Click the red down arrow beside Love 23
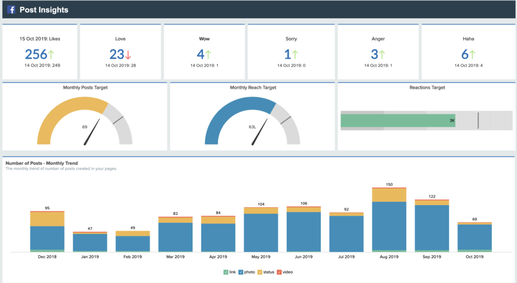This screenshot has height=283, width=517. [x=128, y=54]
